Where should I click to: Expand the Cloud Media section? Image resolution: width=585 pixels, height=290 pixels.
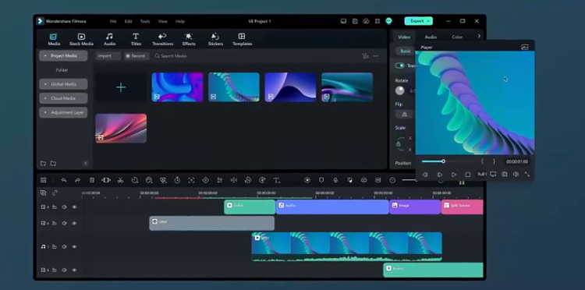pos(45,98)
